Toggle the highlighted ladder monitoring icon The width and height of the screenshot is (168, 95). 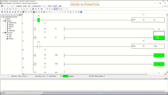click(34, 12)
